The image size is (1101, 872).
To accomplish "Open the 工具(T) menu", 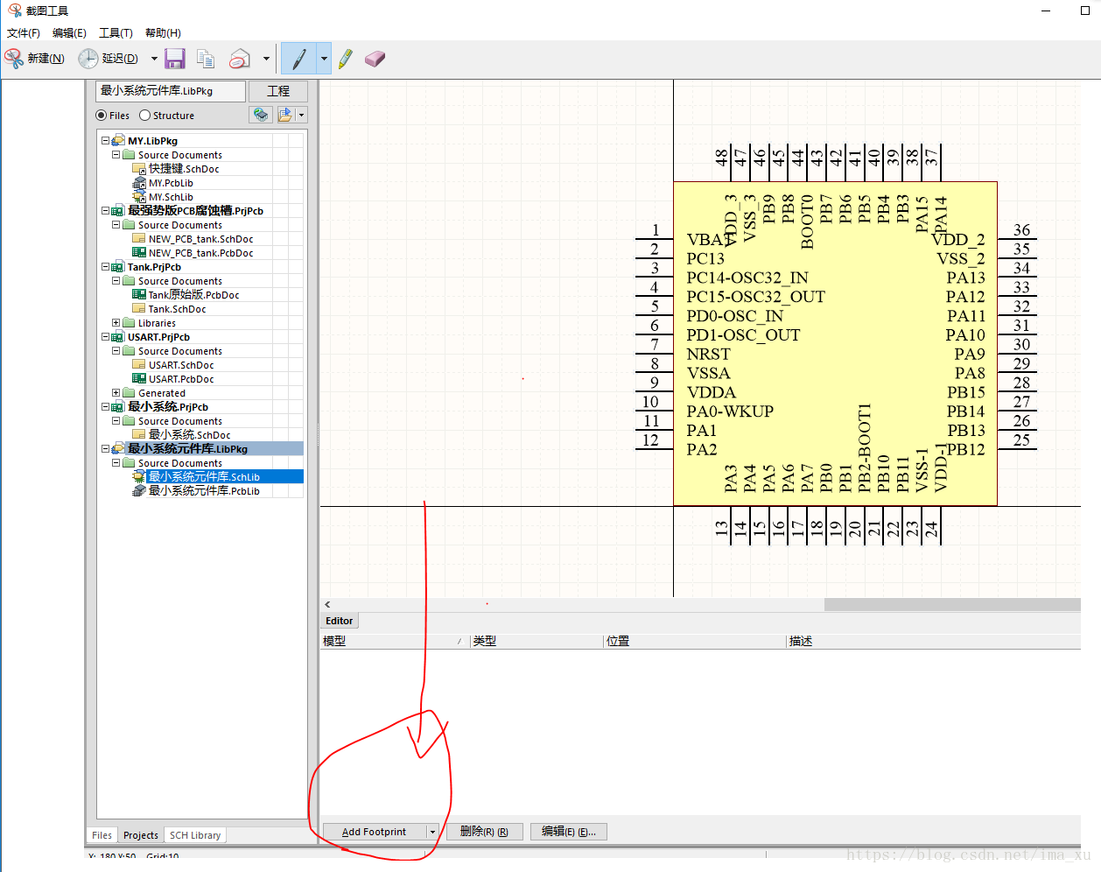I will point(116,33).
